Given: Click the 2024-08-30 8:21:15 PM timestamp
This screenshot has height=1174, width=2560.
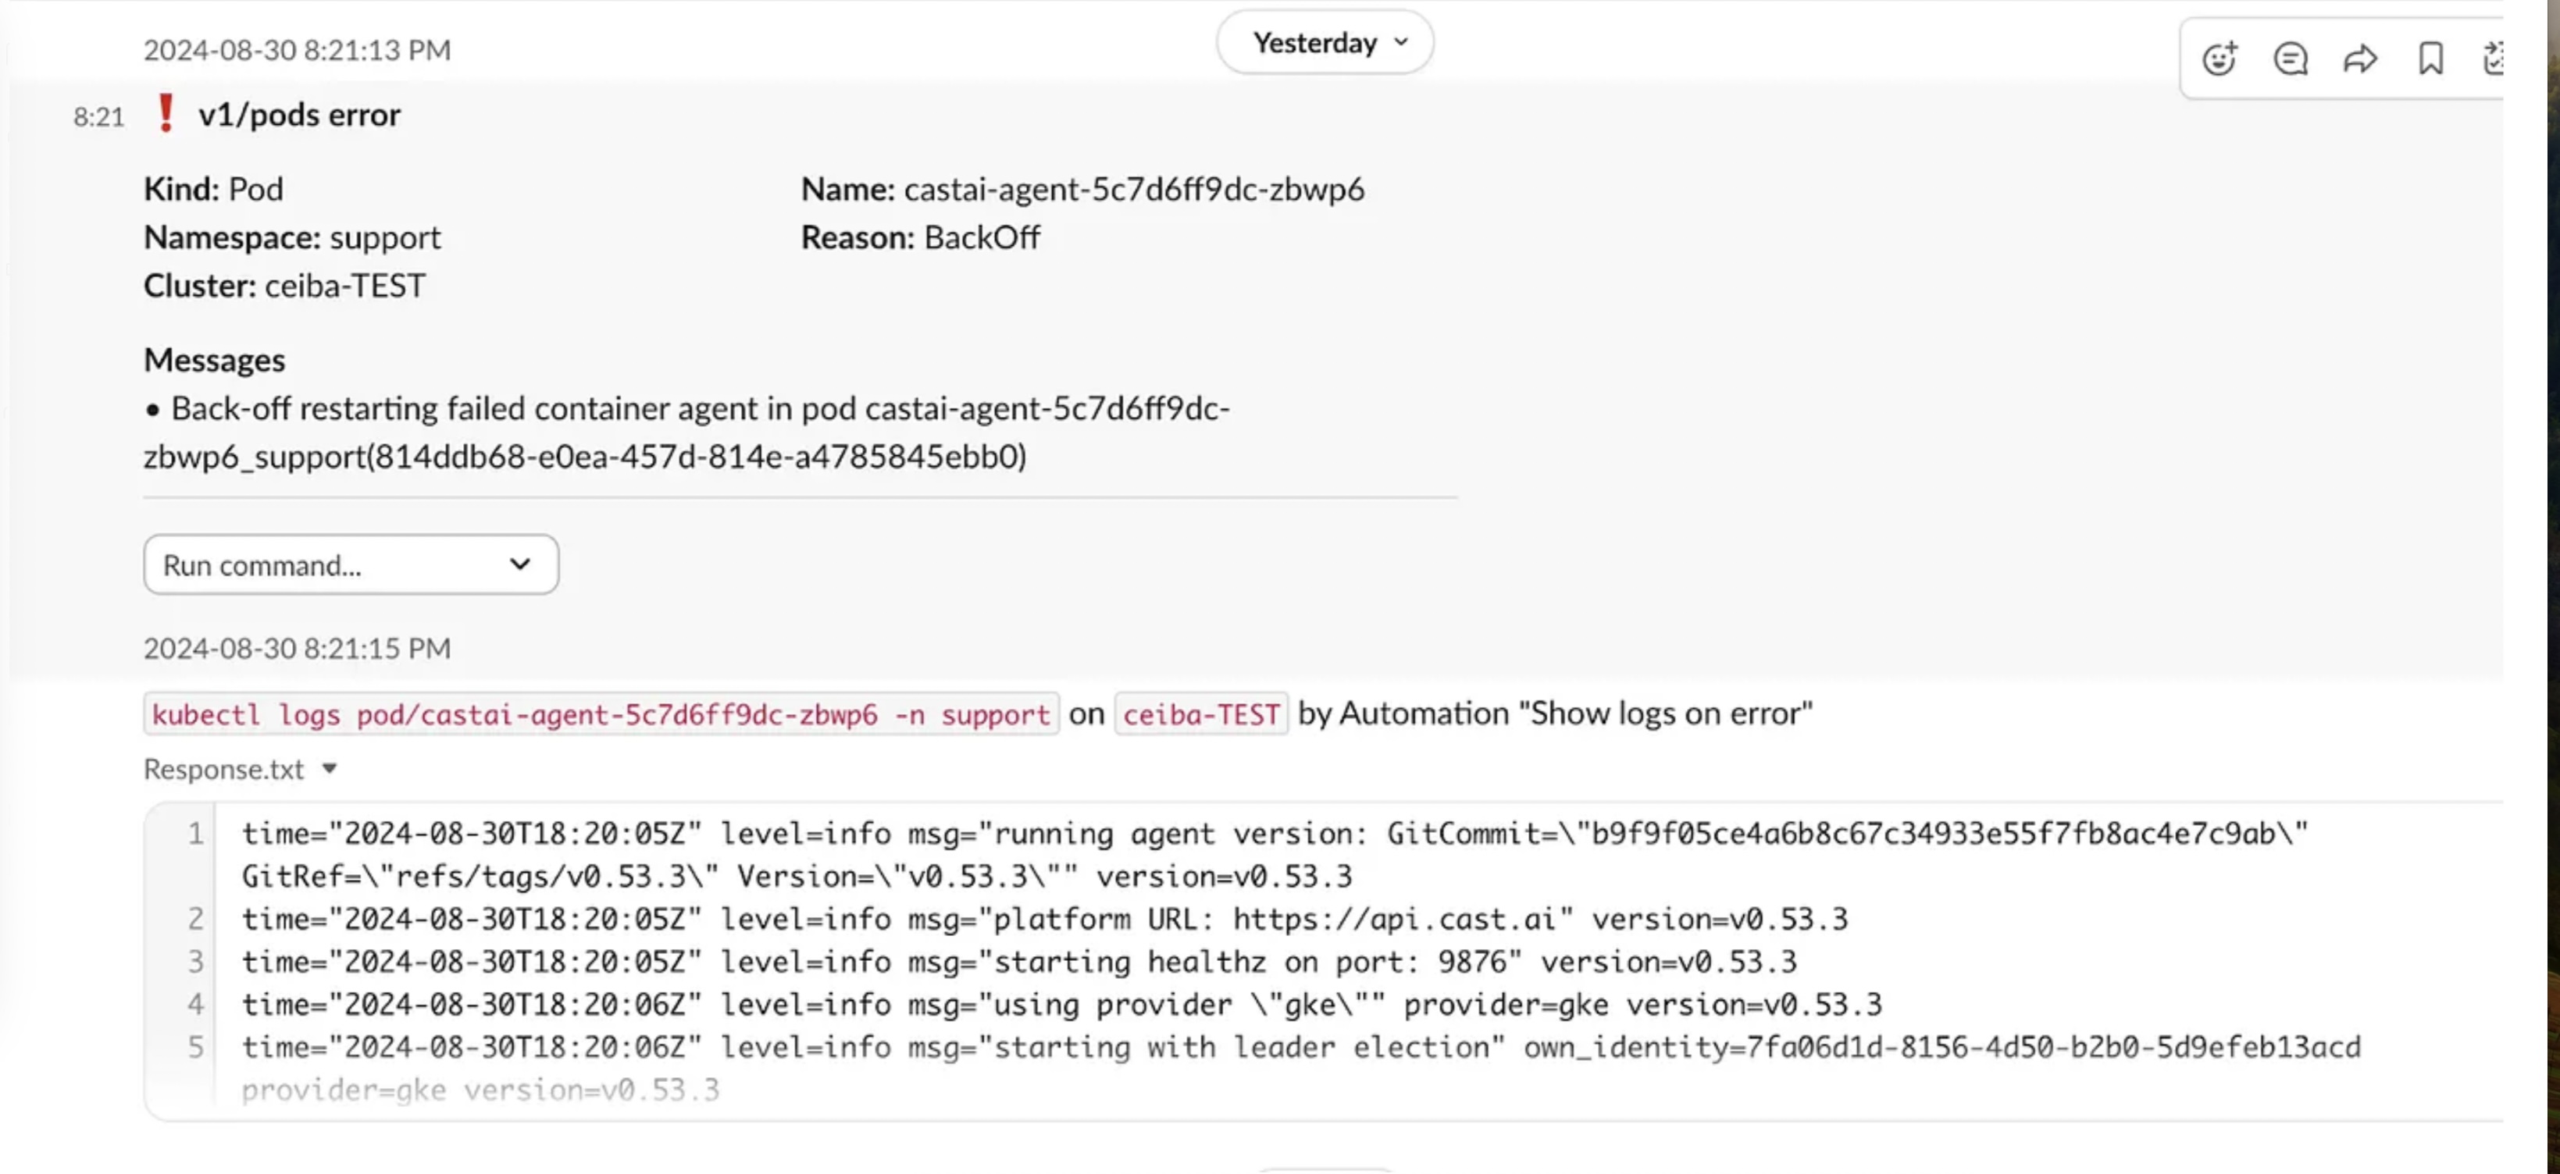Looking at the screenshot, I should pos(297,649).
